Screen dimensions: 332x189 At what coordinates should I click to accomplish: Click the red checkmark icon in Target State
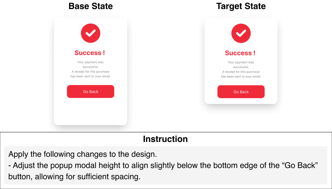[241, 33]
